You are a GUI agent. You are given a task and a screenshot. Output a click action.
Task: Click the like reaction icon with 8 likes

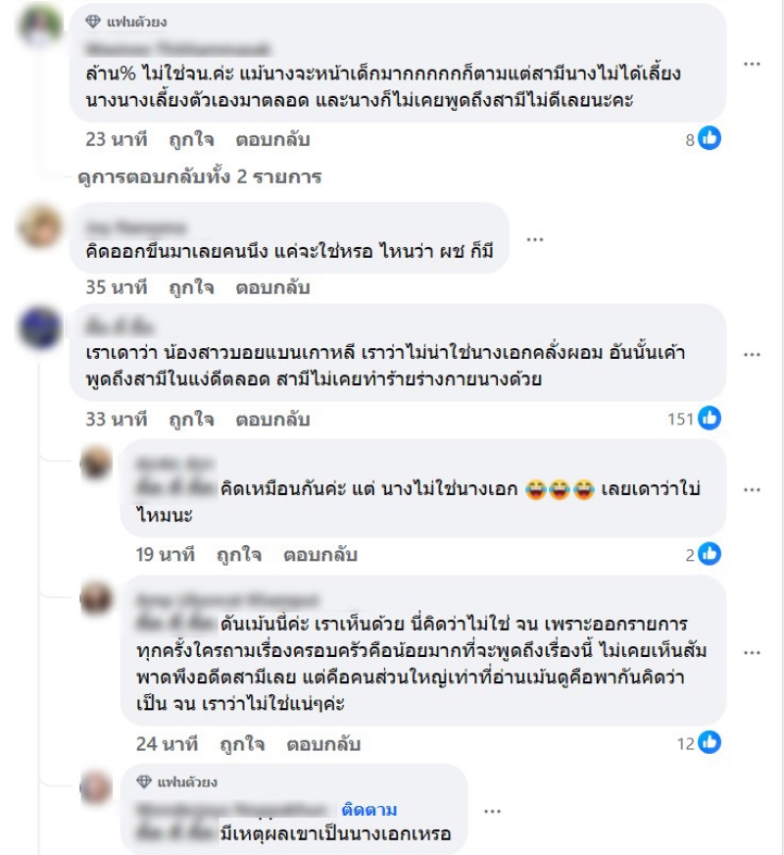tap(710, 138)
